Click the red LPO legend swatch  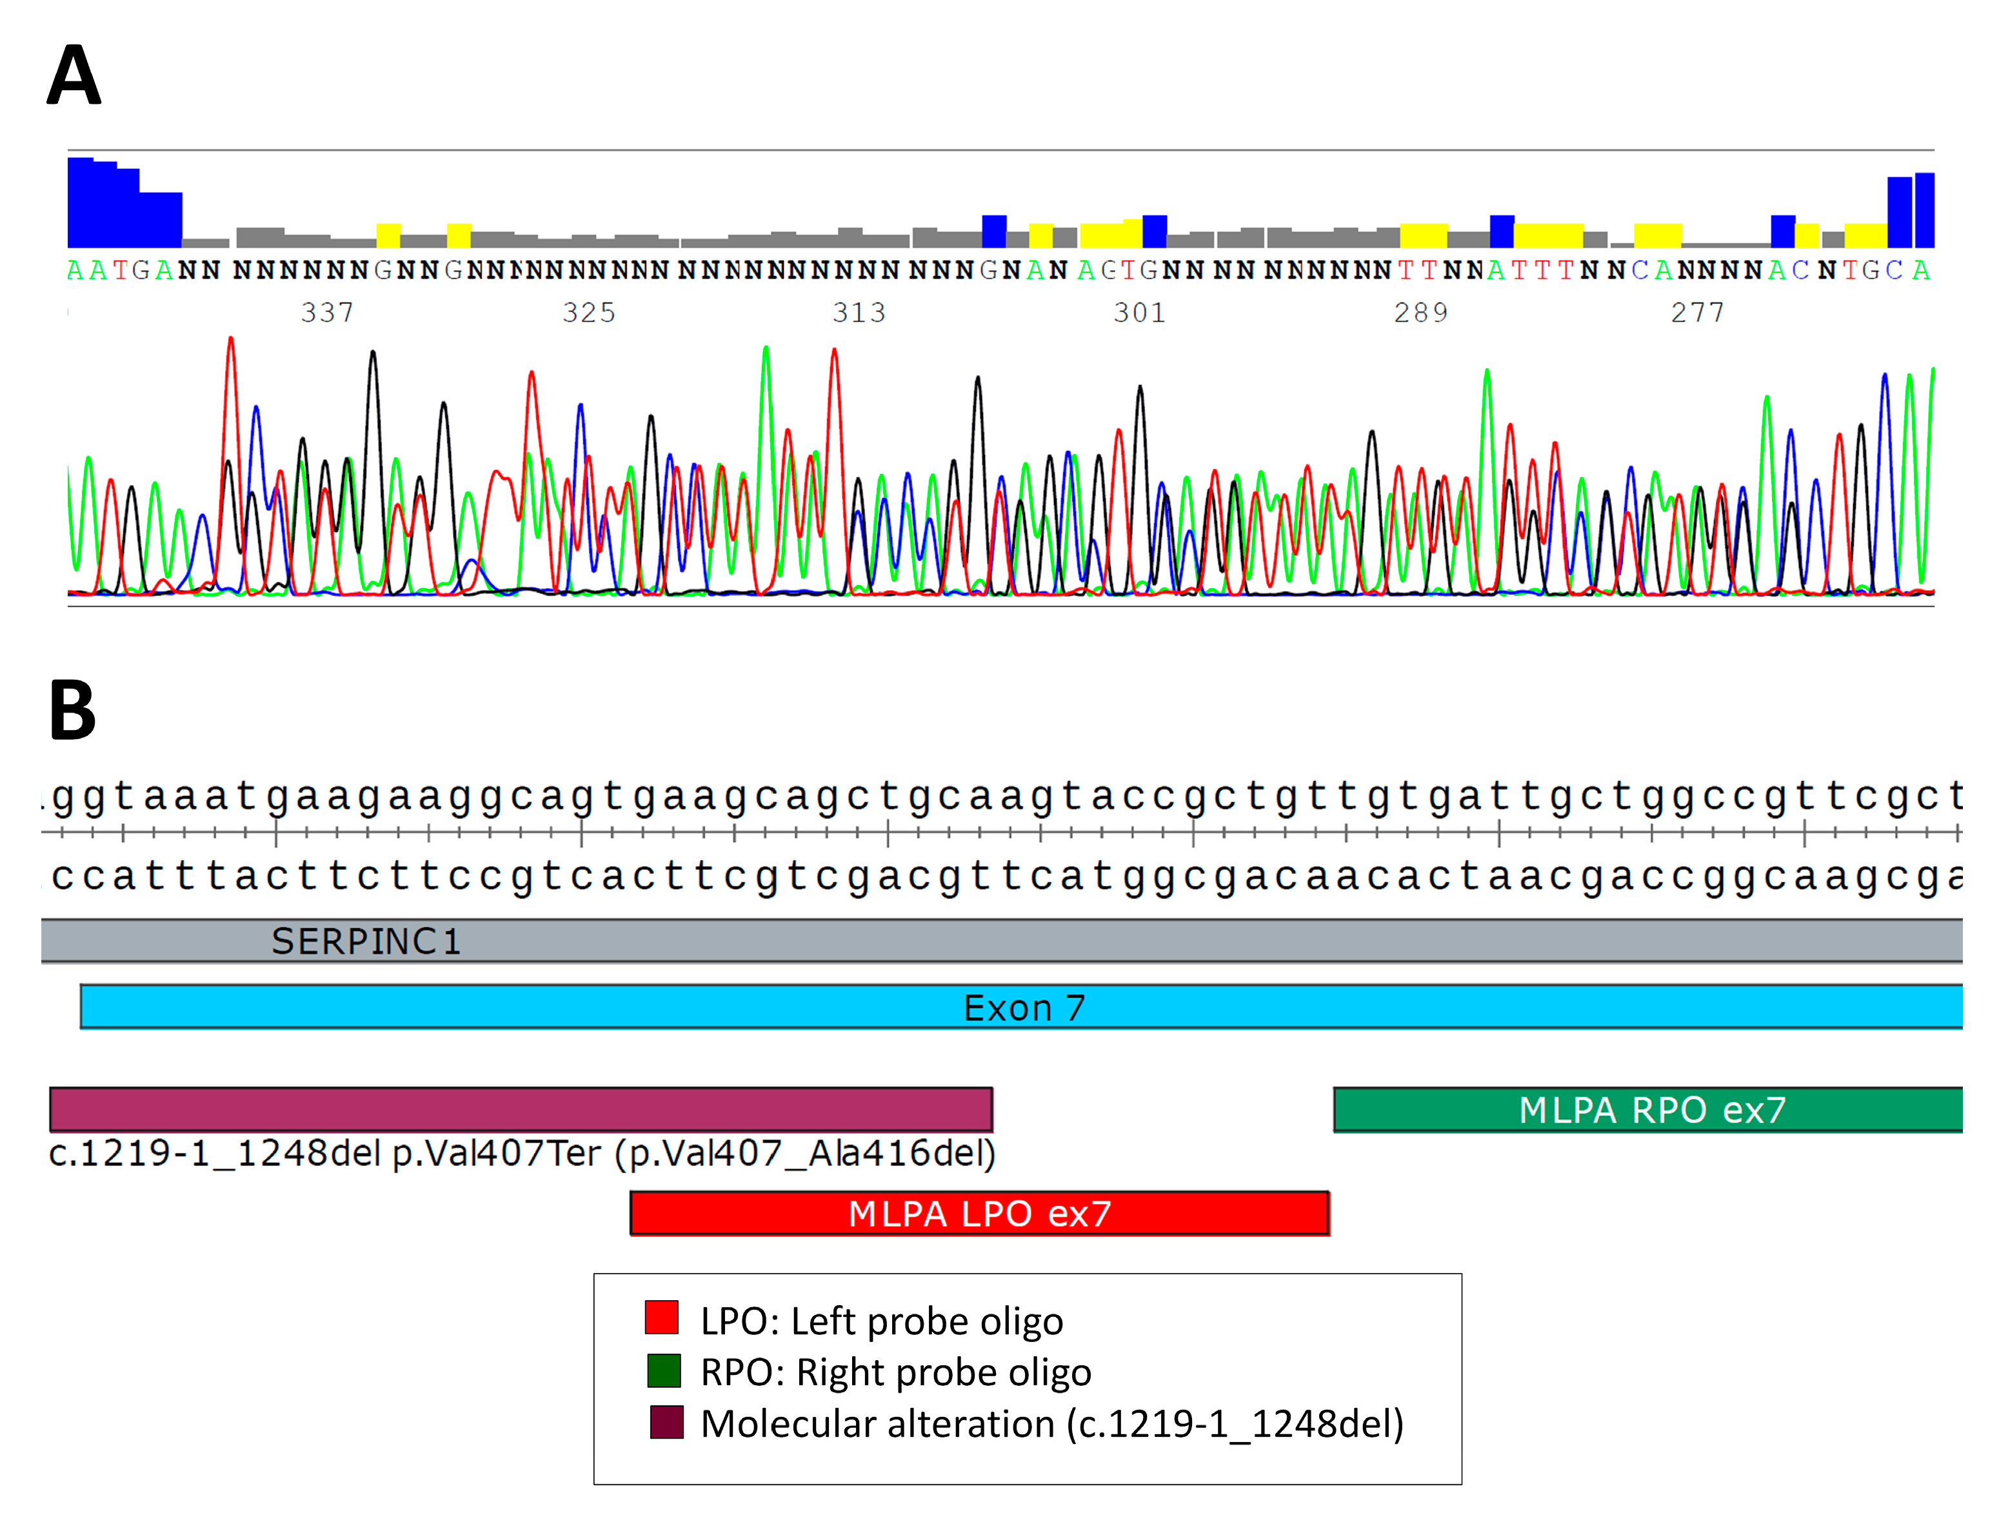[x=661, y=1318]
